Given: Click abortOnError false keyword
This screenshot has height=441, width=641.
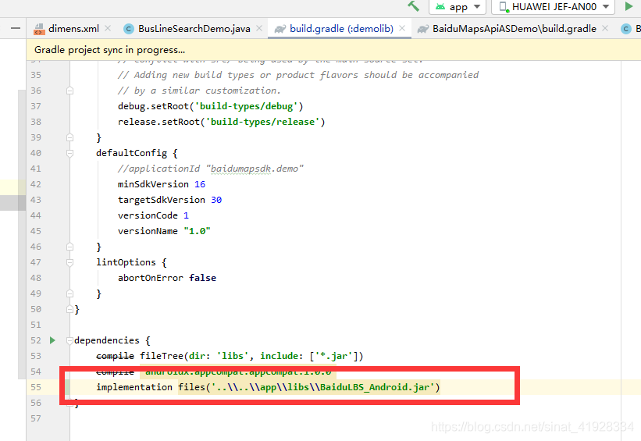Looking at the screenshot, I should 203,278.
